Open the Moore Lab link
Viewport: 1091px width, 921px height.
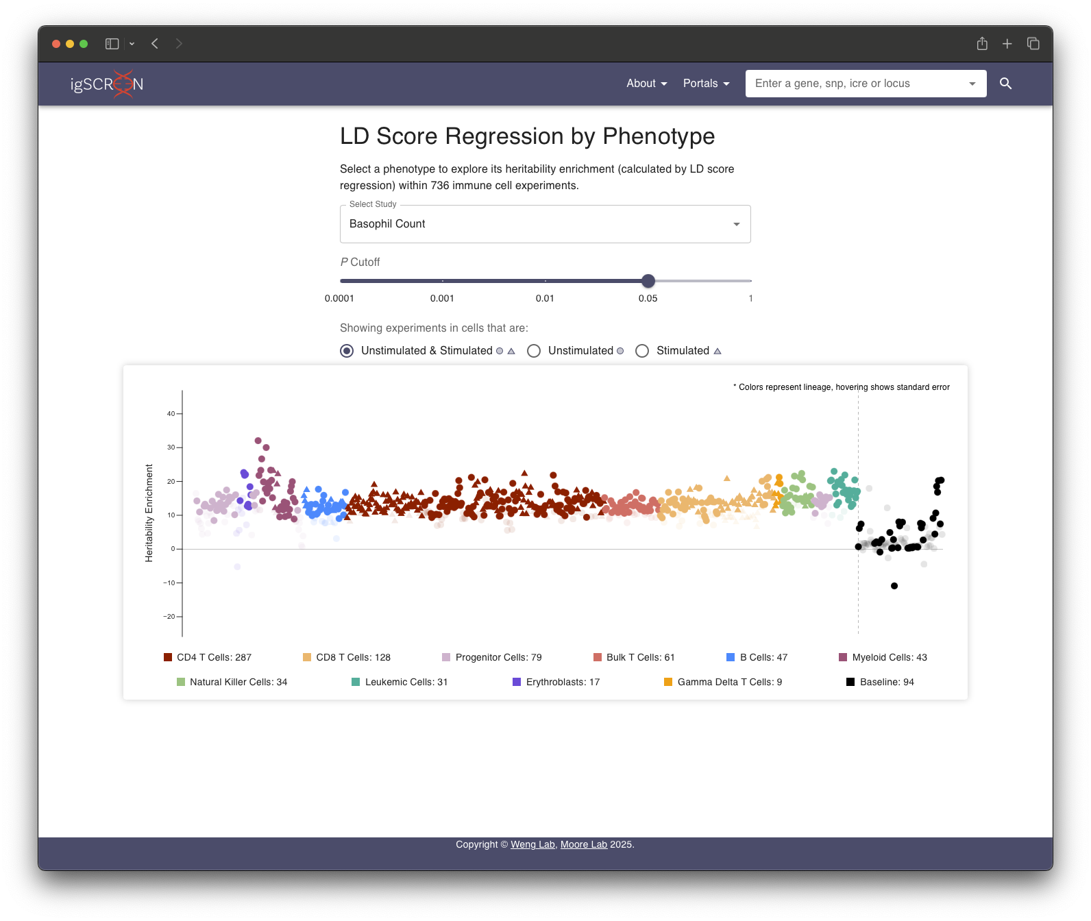(x=584, y=844)
